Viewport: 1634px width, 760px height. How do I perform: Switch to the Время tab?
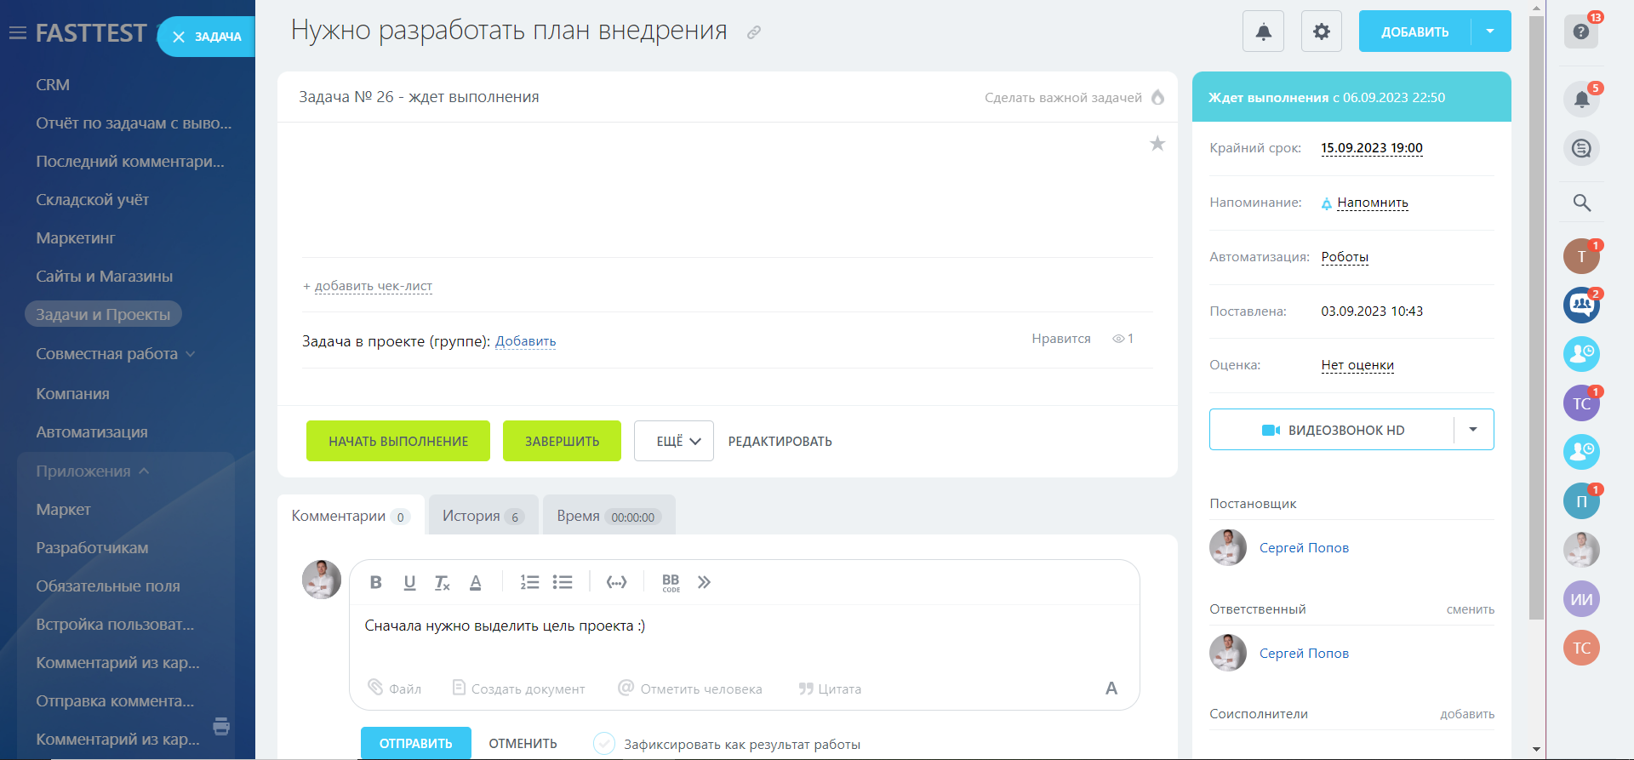(x=609, y=516)
